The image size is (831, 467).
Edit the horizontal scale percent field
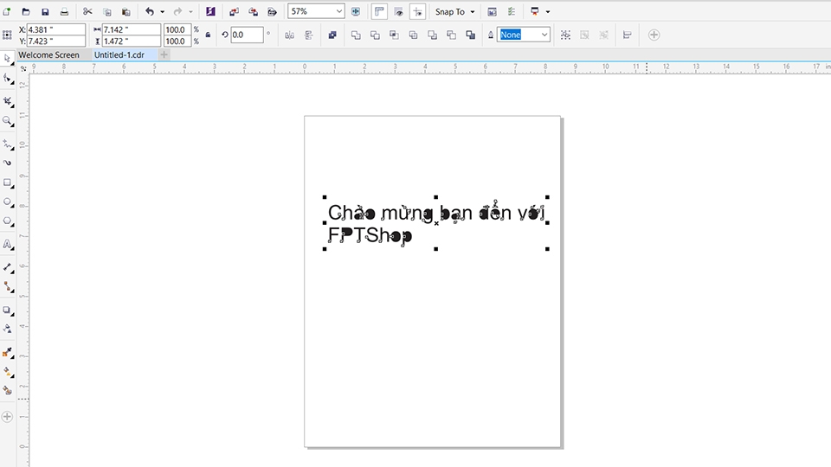[x=177, y=29]
